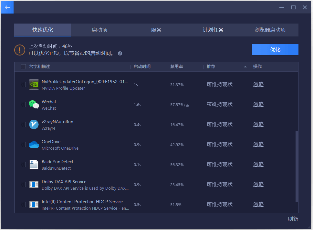Open the info tooltip icon beside startup time
Screen dimensions: 313x230
[x=120, y=54]
